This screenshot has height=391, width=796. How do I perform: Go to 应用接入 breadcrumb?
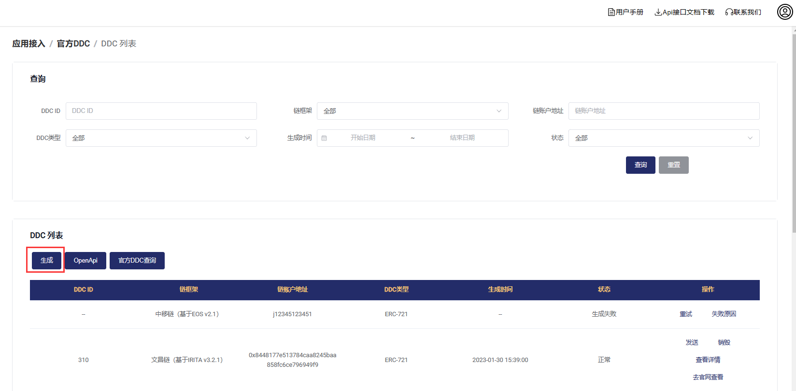click(x=28, y=43)
